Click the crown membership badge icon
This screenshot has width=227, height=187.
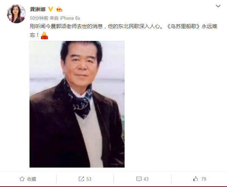(x=59, y=9)
